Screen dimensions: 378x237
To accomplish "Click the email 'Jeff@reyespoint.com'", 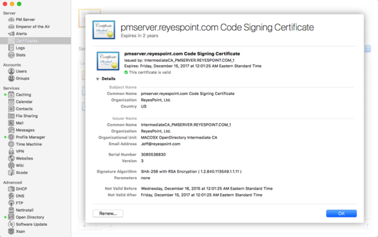I will click(x=160, y=144).
